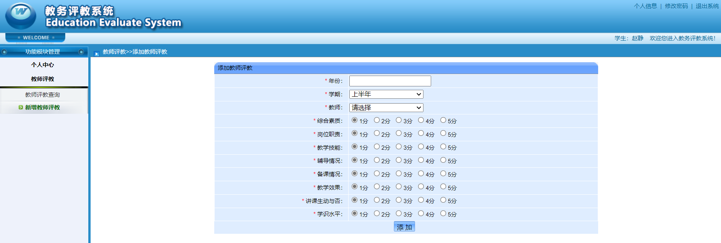The width and height of the screenshot is (721, 243).
Task: Choose 2分 for 学识水平
Action: 377,213
